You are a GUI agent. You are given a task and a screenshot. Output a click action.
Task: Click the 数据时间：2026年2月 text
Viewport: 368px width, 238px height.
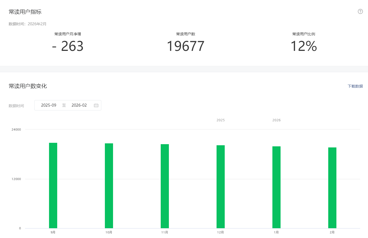pyautogui.click(x=28, y=24)
